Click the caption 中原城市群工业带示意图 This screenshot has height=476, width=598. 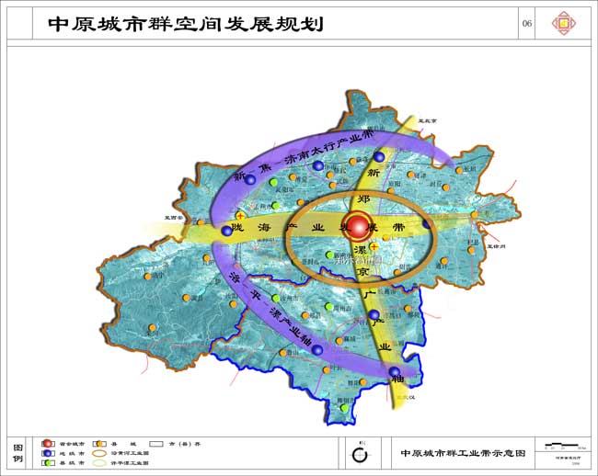[464, 453]
